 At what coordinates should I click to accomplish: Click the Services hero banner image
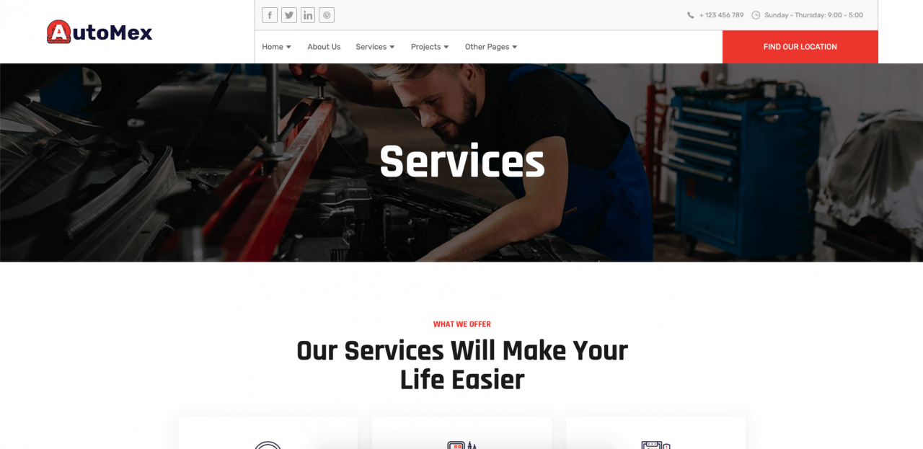pos(461,162)
